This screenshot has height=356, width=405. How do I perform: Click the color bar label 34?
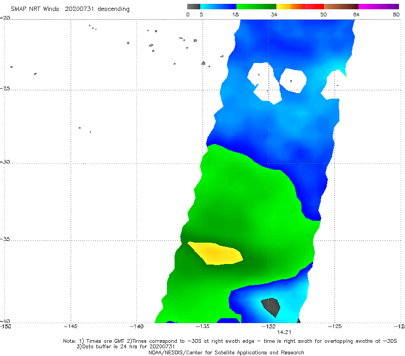(274, 15)
